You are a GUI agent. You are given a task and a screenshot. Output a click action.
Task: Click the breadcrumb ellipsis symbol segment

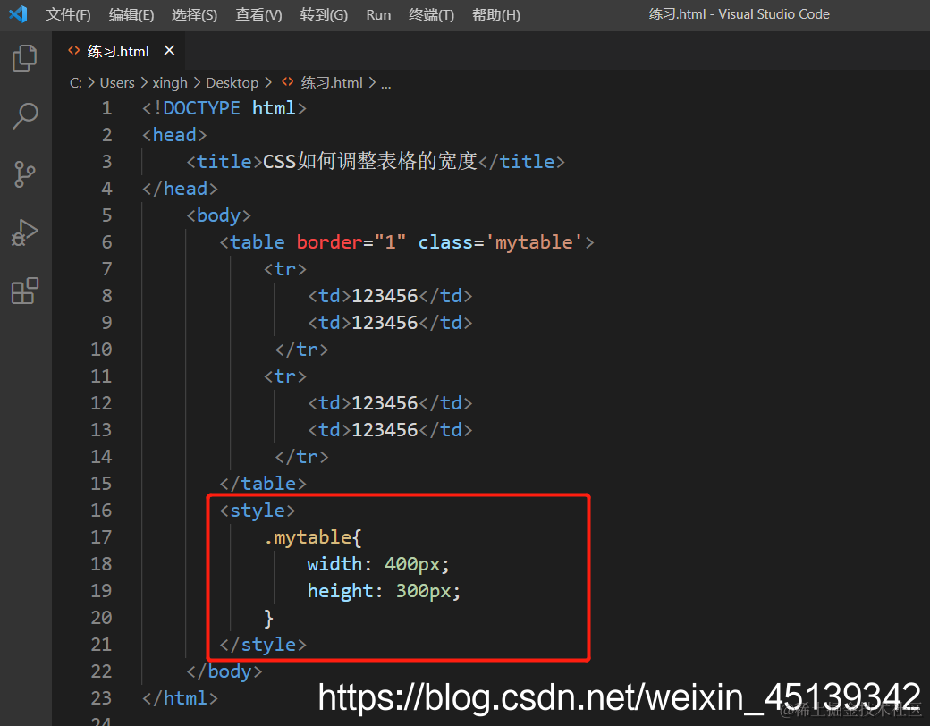pyautogui.click(x=385, y=84)
